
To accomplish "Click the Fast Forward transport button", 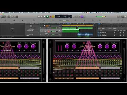I will tap(42, 17).
